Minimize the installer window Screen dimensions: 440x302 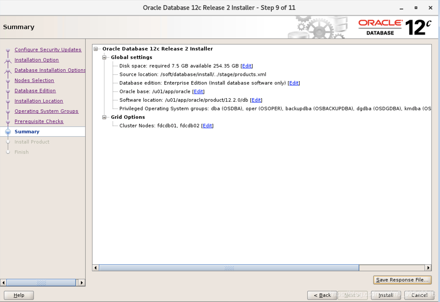coord(401,8)
